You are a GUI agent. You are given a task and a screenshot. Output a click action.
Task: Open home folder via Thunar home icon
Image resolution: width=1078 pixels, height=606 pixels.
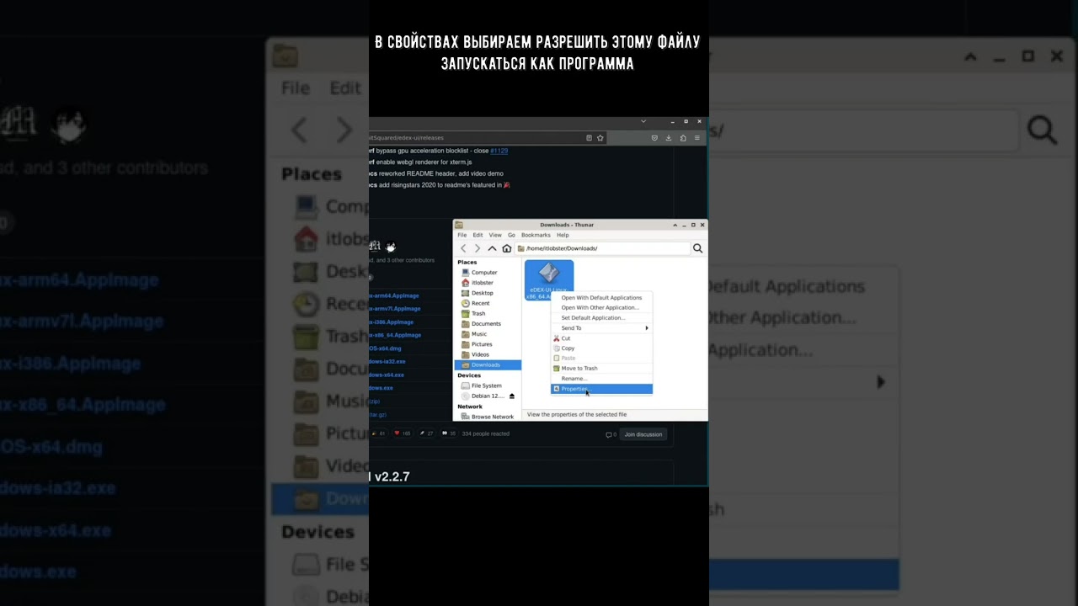506,248
